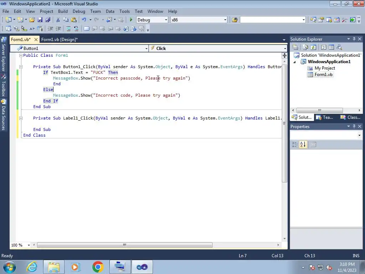Viewport: 365px width, 274px height.
Task: Click the editor vertical scrollbar thumb
Action: (284, 123)
